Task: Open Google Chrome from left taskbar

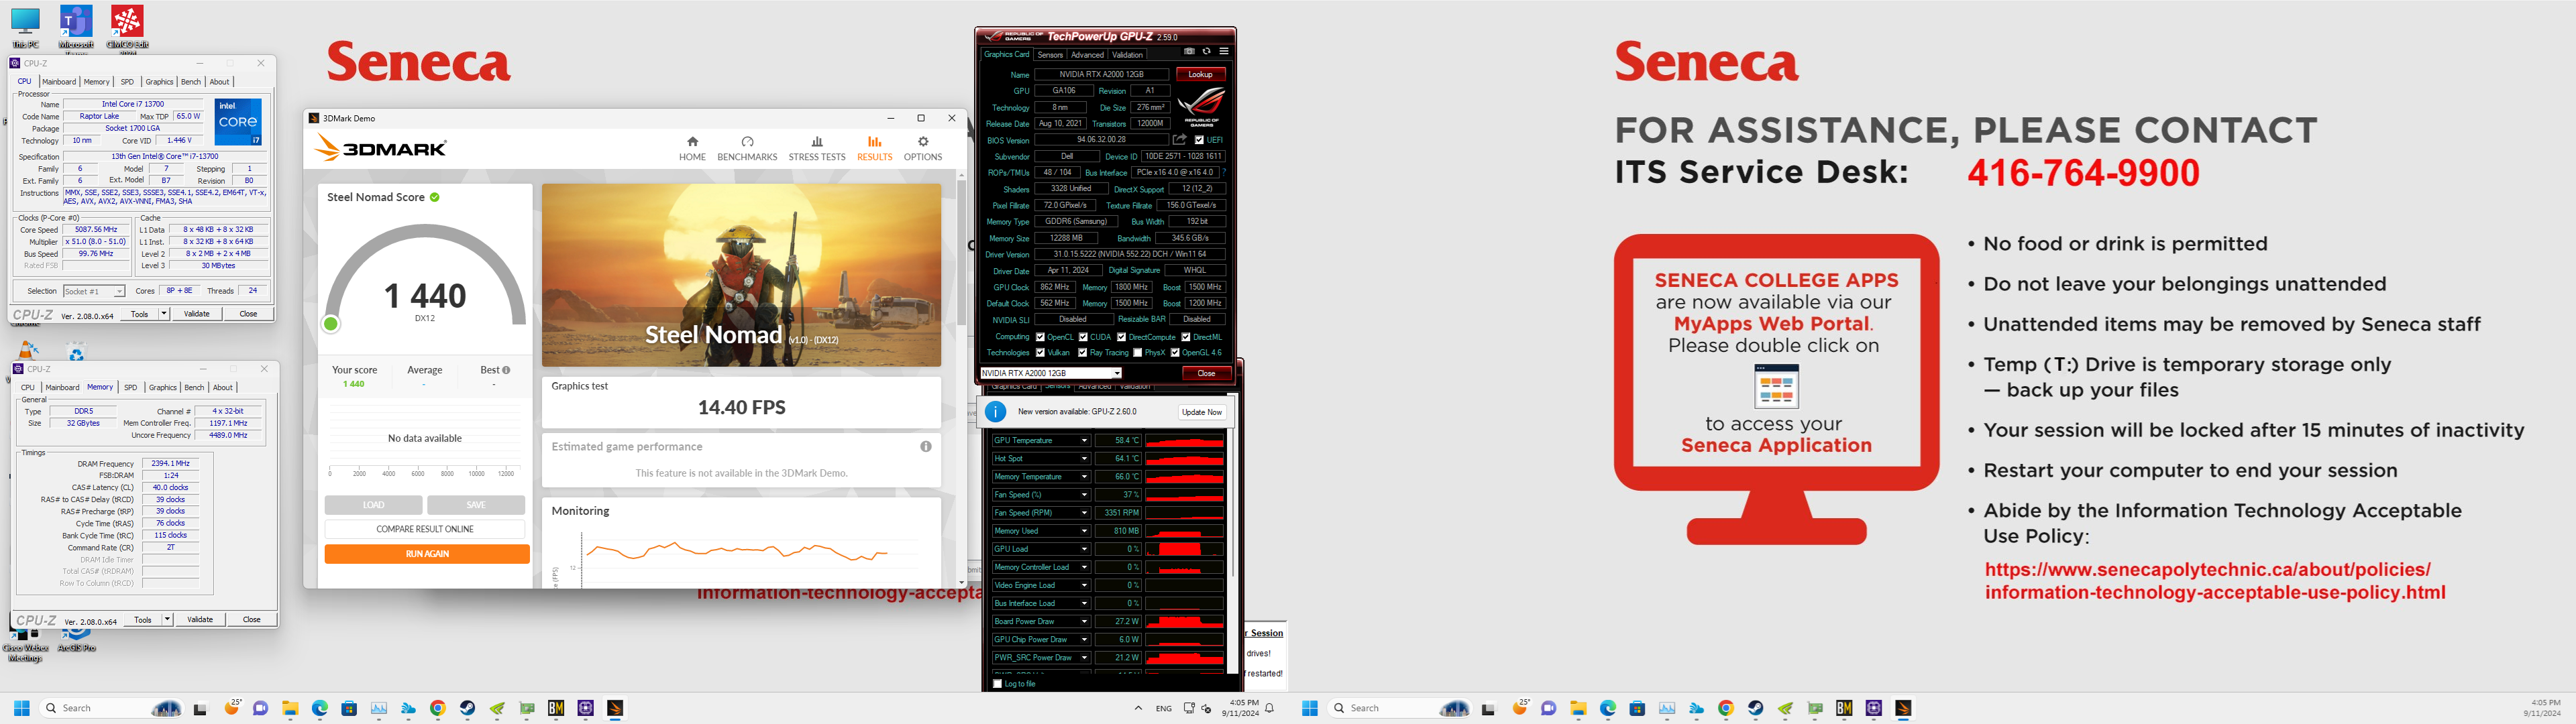Action: 437,708
